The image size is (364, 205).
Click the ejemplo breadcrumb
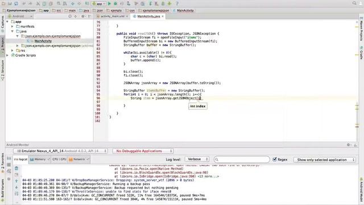click(114, 10)
